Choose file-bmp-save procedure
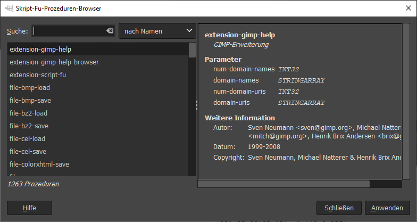This screenshot has height=222, width=417. tap(30, 101)
